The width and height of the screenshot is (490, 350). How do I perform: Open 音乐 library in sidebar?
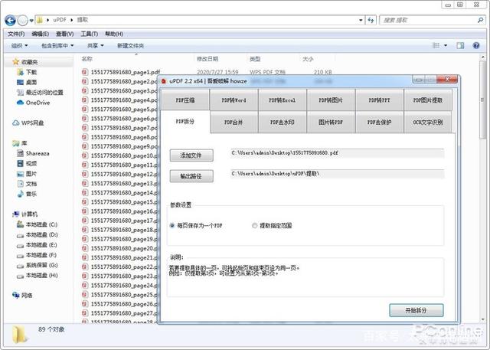tap(28, 194)
